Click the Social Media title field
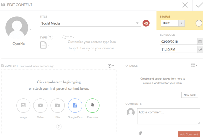The image size is (203, 139). [90, 23]
